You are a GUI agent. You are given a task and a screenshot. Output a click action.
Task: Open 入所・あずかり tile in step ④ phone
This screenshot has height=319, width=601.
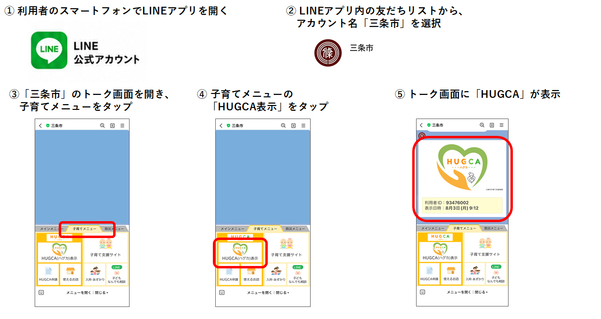tap(276, 274)
